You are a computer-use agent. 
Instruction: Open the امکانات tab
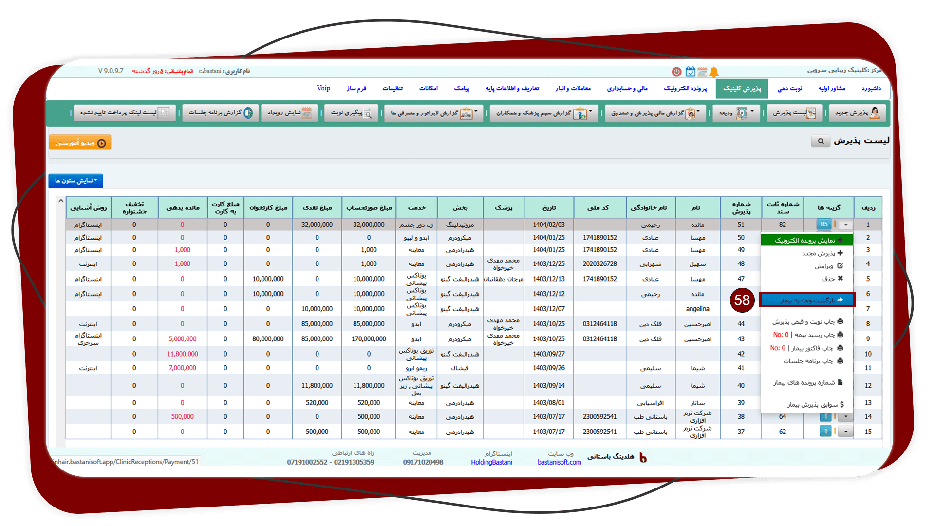[x=428, y=89]
